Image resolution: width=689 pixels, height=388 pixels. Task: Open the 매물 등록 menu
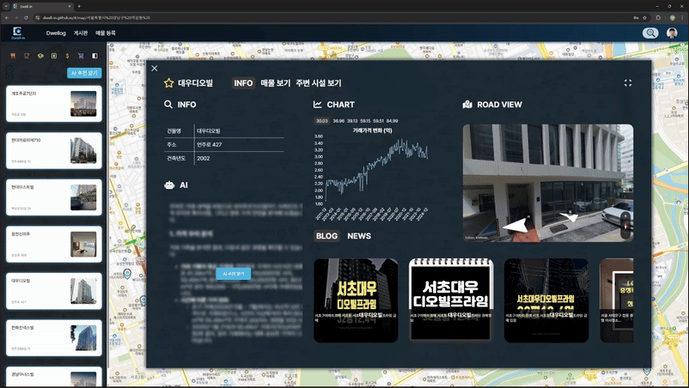(x=106, y=33)
